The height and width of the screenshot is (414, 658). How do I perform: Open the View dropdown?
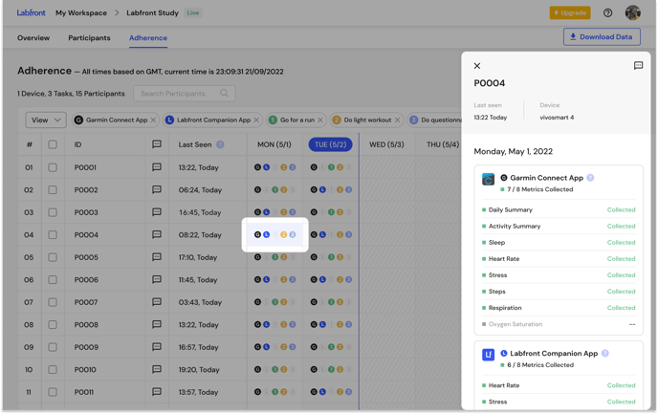click(x=46, y=120)
